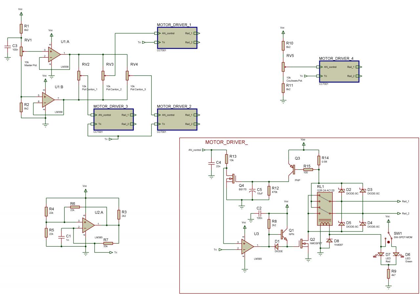The image size is (420, 296).
Task: Select Schottky diode D2
Action: [341, 190]
